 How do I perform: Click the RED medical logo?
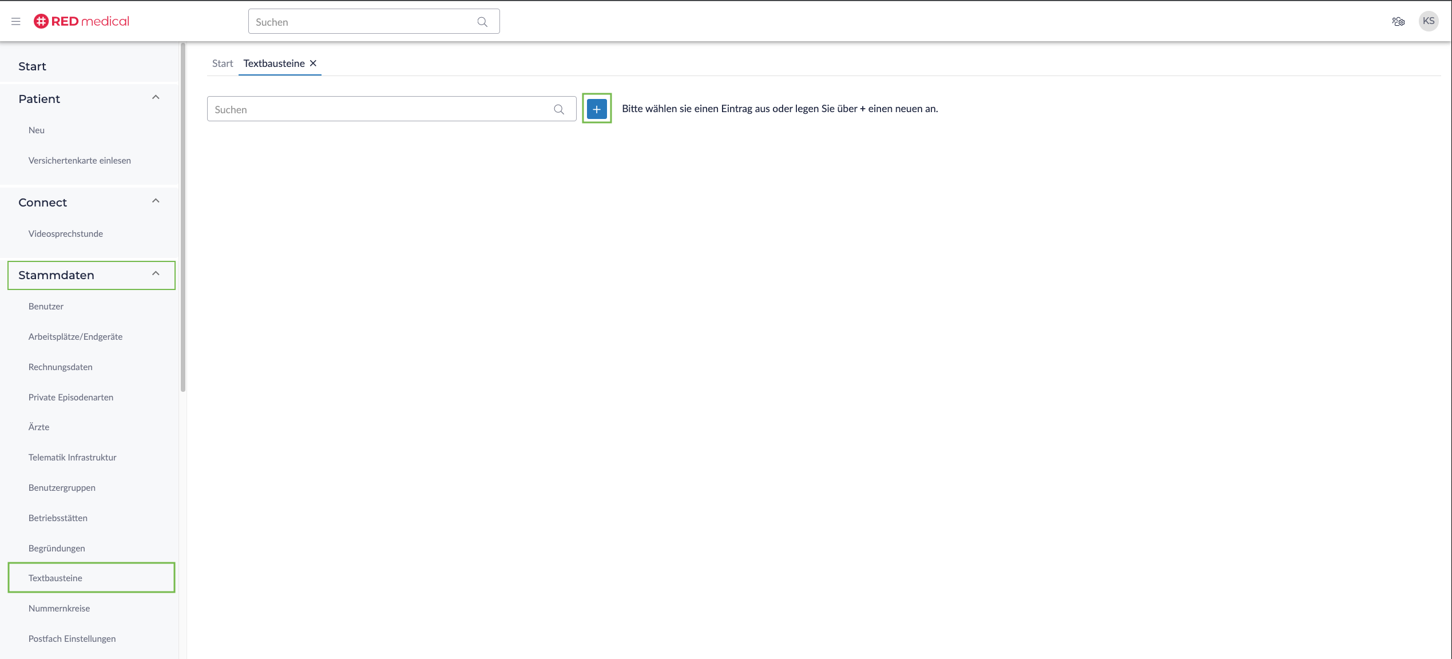coord(82,21)
